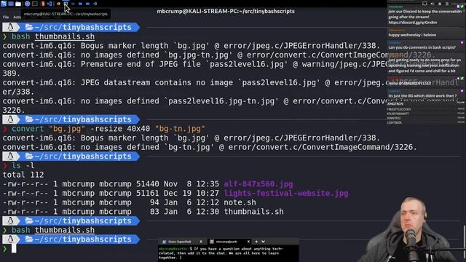Close the Doom SuperShell tab
Viewport: 466px width, 262px height.
(x=201, y=242)
